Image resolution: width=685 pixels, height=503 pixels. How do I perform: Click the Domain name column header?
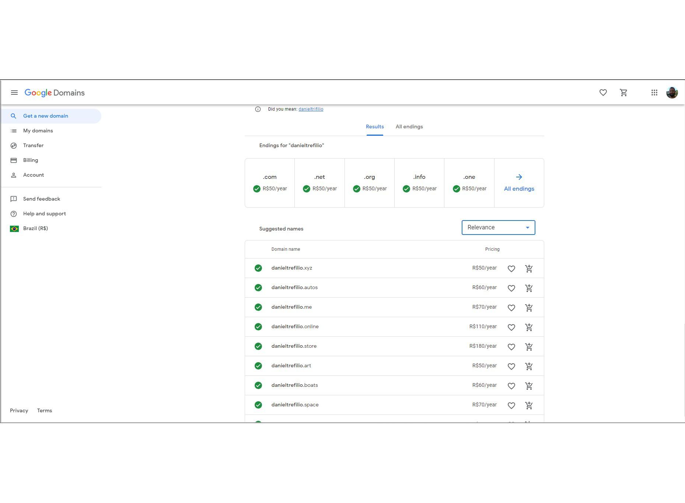(286, 249)
